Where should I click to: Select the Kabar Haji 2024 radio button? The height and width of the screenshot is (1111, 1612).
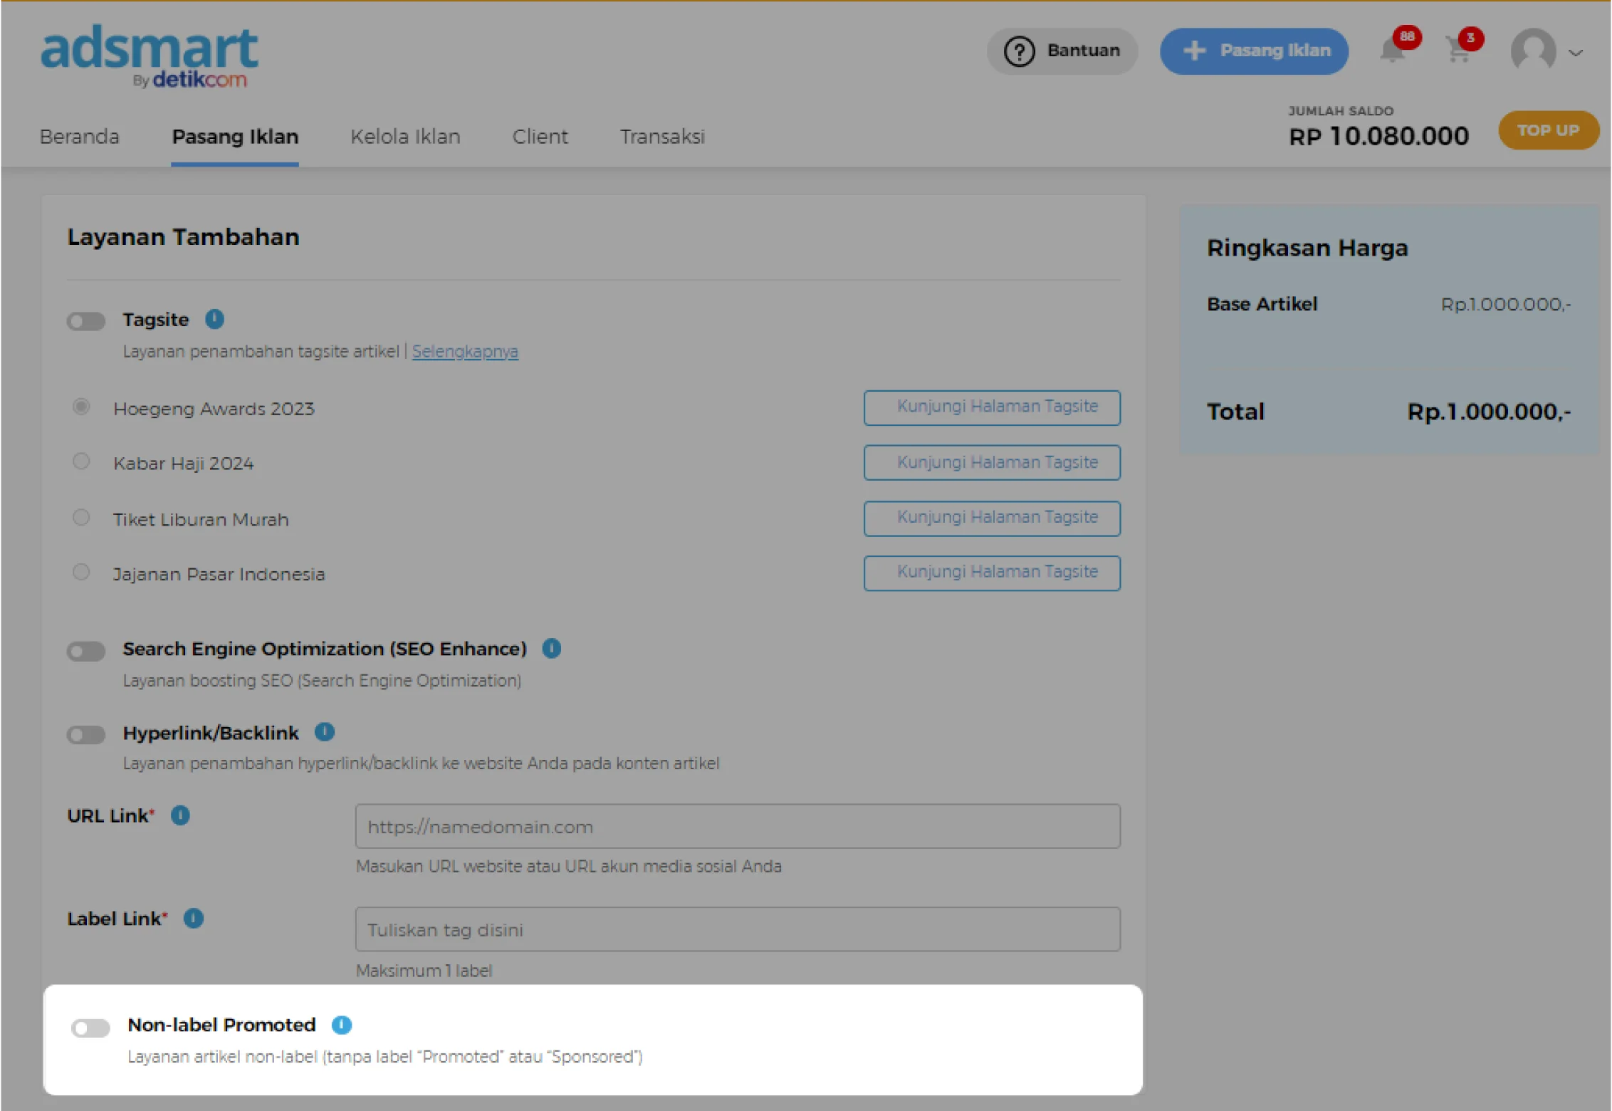(81, 462)
